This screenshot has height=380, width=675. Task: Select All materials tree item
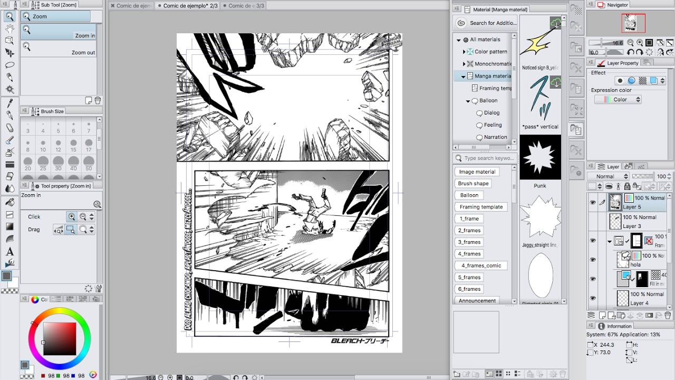(x=485, y=40)
